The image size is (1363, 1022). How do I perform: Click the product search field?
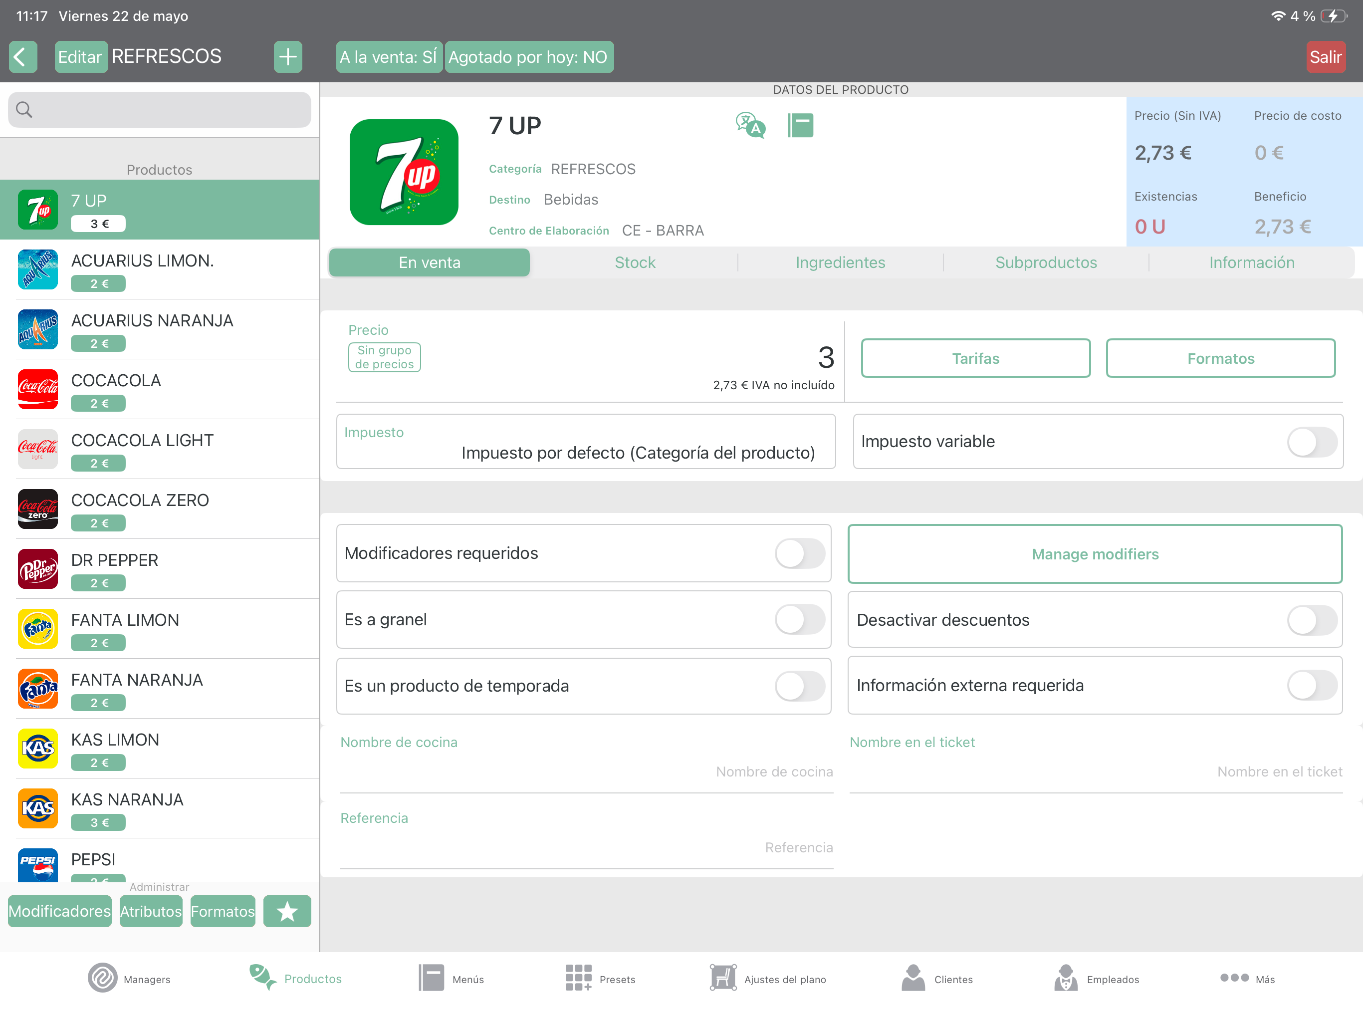pyautogui.click(x=159, y=110)
